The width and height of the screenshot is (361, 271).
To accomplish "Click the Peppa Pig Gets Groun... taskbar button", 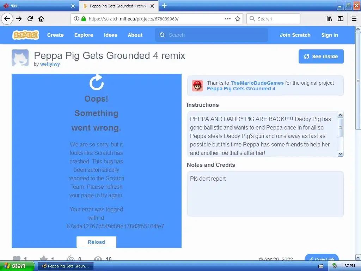I will point(66,266).
